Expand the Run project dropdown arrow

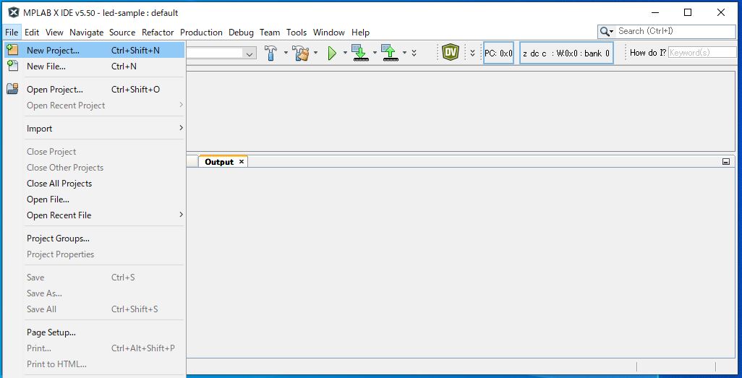(345, 53)
